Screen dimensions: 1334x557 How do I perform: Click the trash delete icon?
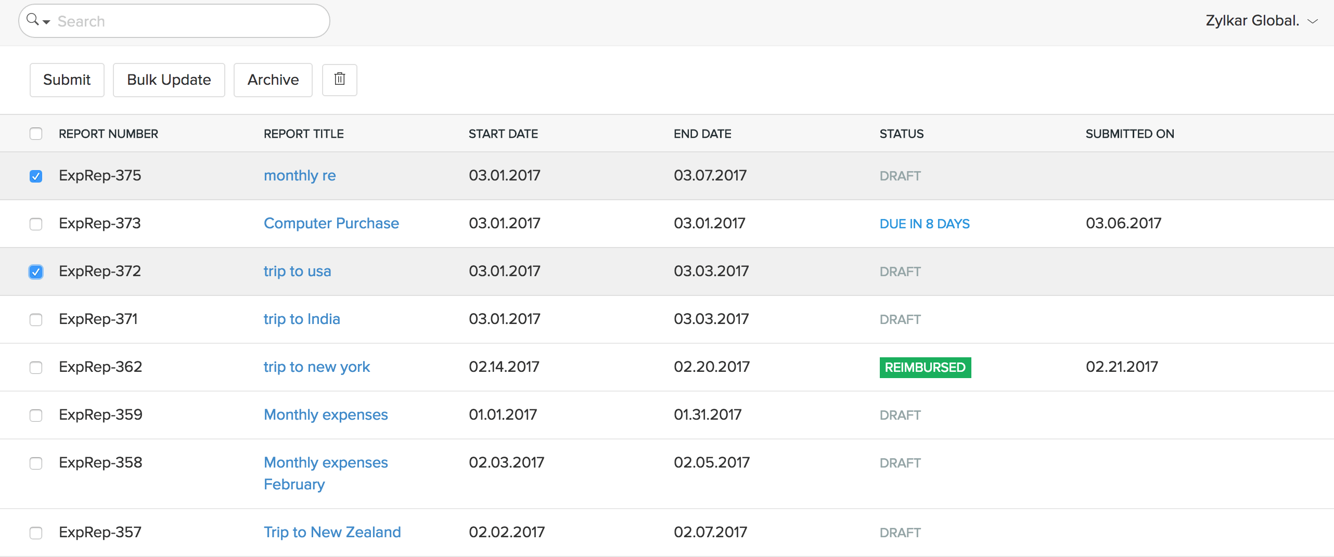coord(339,79)
